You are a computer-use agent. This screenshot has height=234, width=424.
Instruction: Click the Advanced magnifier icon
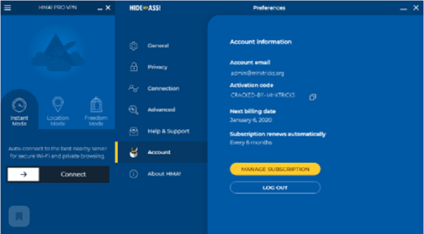click(x=134, y=110)
